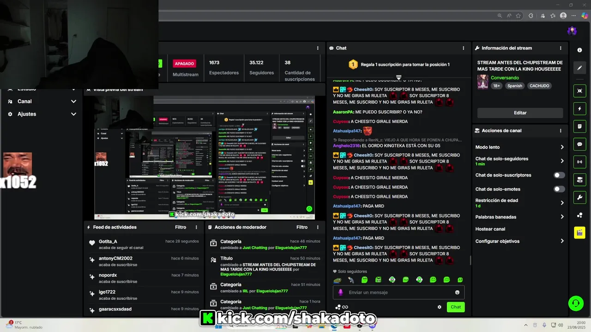
Task: Toggle Chat de solo-emotes switch
Action: (559, 189)
